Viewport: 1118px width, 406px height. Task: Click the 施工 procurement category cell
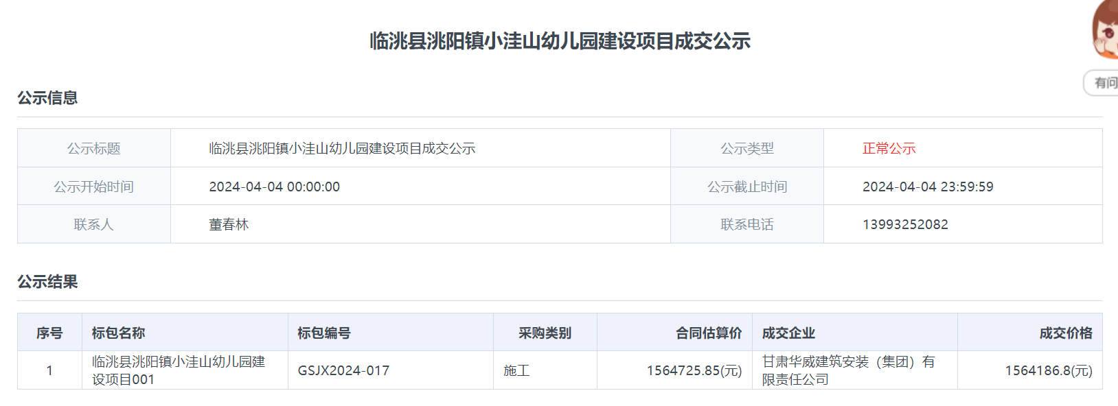click(516, 370)
